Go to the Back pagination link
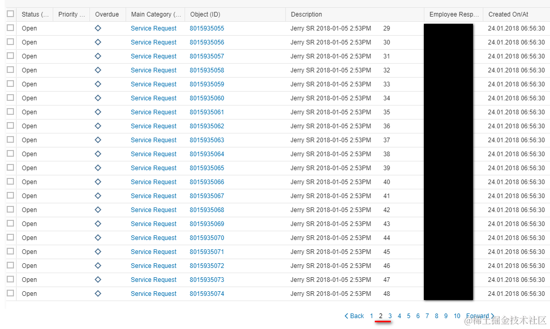Image resolution: width=550 pixels, height=329 pixels. [x=354, y=316]
